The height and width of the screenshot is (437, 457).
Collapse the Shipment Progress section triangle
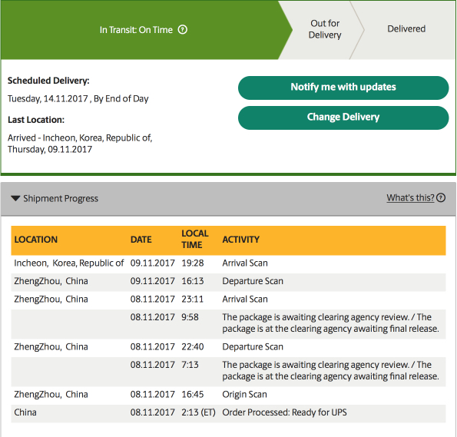(x=15, y=198)
